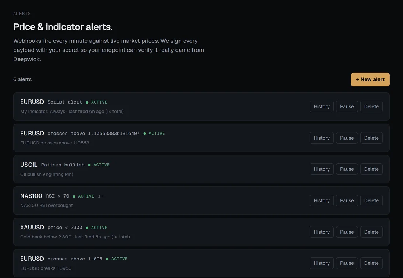The image size is (403, 278).
Task: Click 'My indicator: Always' description line
Action: [x=72, y=112]
